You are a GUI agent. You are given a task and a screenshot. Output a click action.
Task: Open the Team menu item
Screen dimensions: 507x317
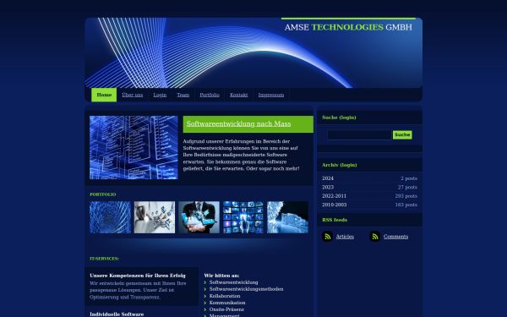coord(183,95)
